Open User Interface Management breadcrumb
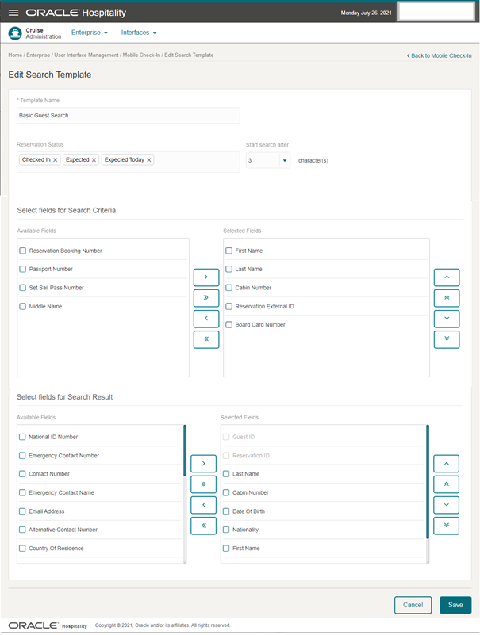Screen dimensions: 480x635 coord(86,55)
